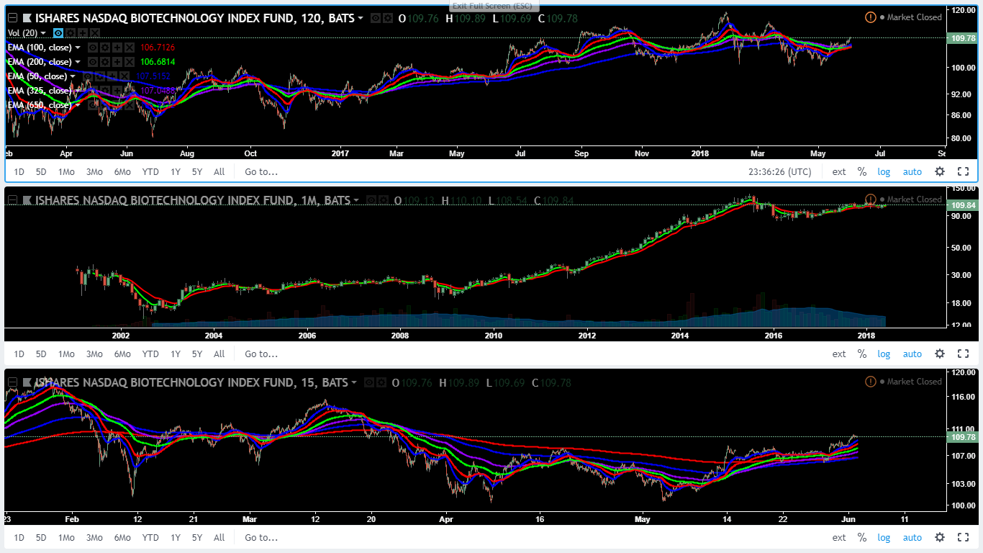The width and height of the screenshot is (983, 553).
Task: Open the EMA (200, close) dropdown arrow
Action: pos(78,62)
